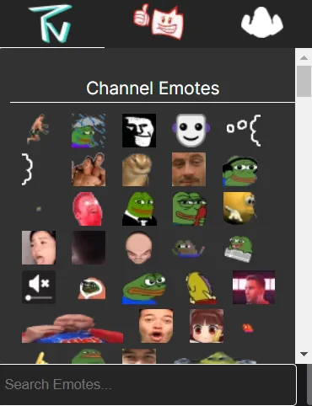Pick the troll face emote
This screenshot has width=312, height=406.
coord(139,131)
